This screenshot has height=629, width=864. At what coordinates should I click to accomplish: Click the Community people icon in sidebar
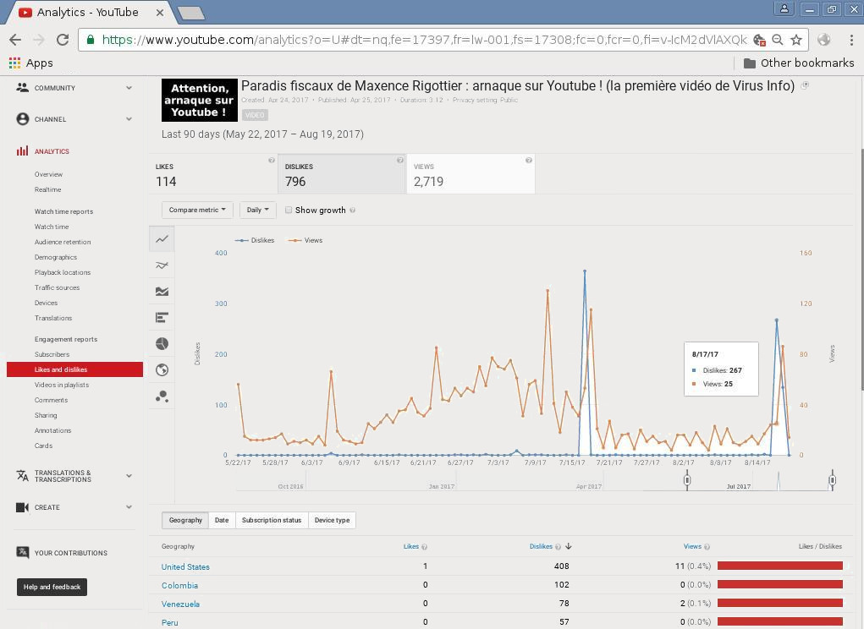coord(23,87)
